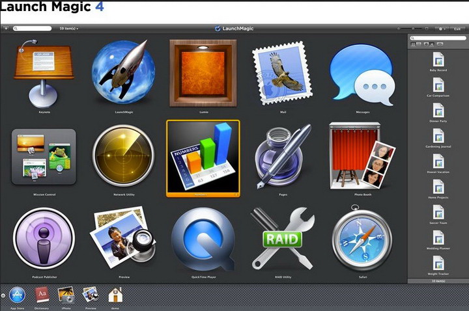Click the 10 item(s) sidebar status bar
Image resolution: width=469 pixels, height=311 pixels.
(x=438, y=281)
